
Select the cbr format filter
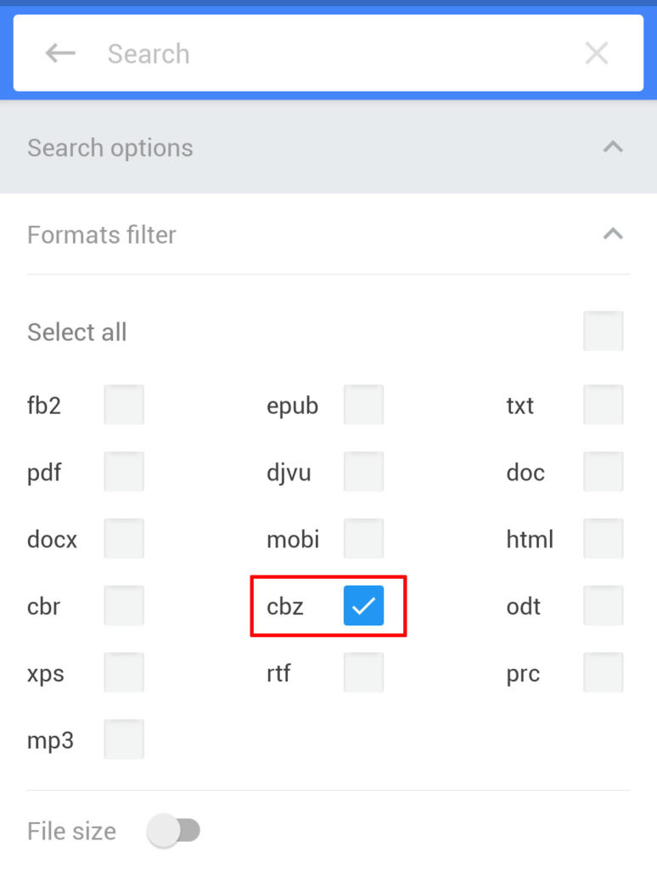[123, 604]
